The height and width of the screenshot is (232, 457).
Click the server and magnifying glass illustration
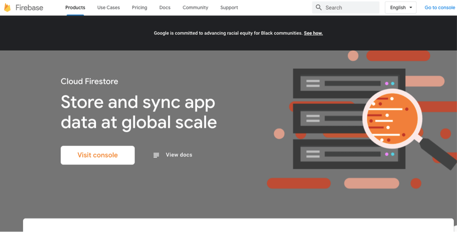coord(362,119)
